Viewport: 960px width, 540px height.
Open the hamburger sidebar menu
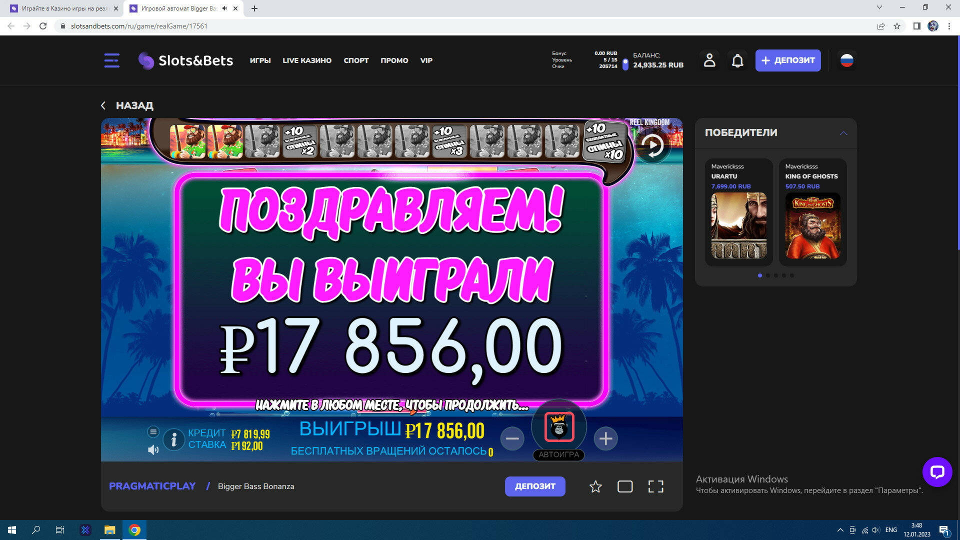(x=111, y=60)
